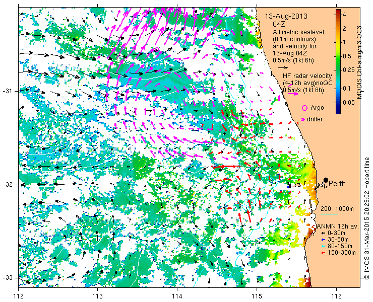Click the '13-Aug-2013' date text
The image size is (373, 302).
point(286,17)
